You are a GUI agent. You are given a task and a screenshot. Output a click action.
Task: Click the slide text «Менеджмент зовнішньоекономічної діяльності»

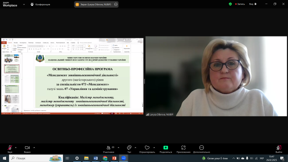pyautogui.click(x=82, y=75)
